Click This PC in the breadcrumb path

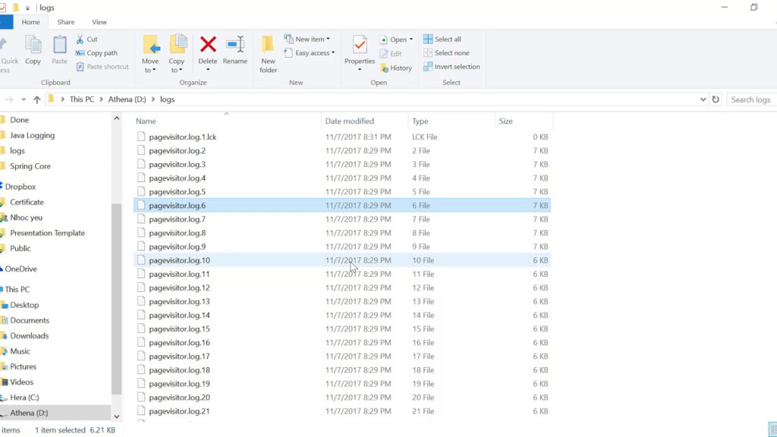[82, 99]
